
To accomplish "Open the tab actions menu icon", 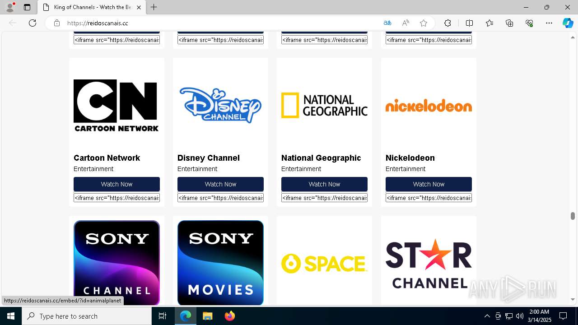I will (x=27, y=7).
